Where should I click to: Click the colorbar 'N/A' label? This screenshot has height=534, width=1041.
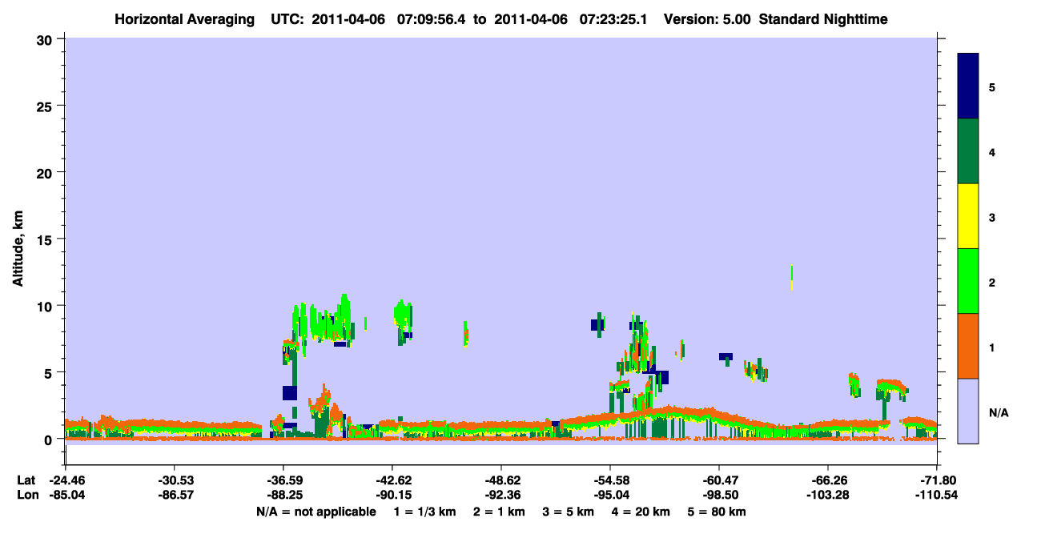tap(998, 412)
